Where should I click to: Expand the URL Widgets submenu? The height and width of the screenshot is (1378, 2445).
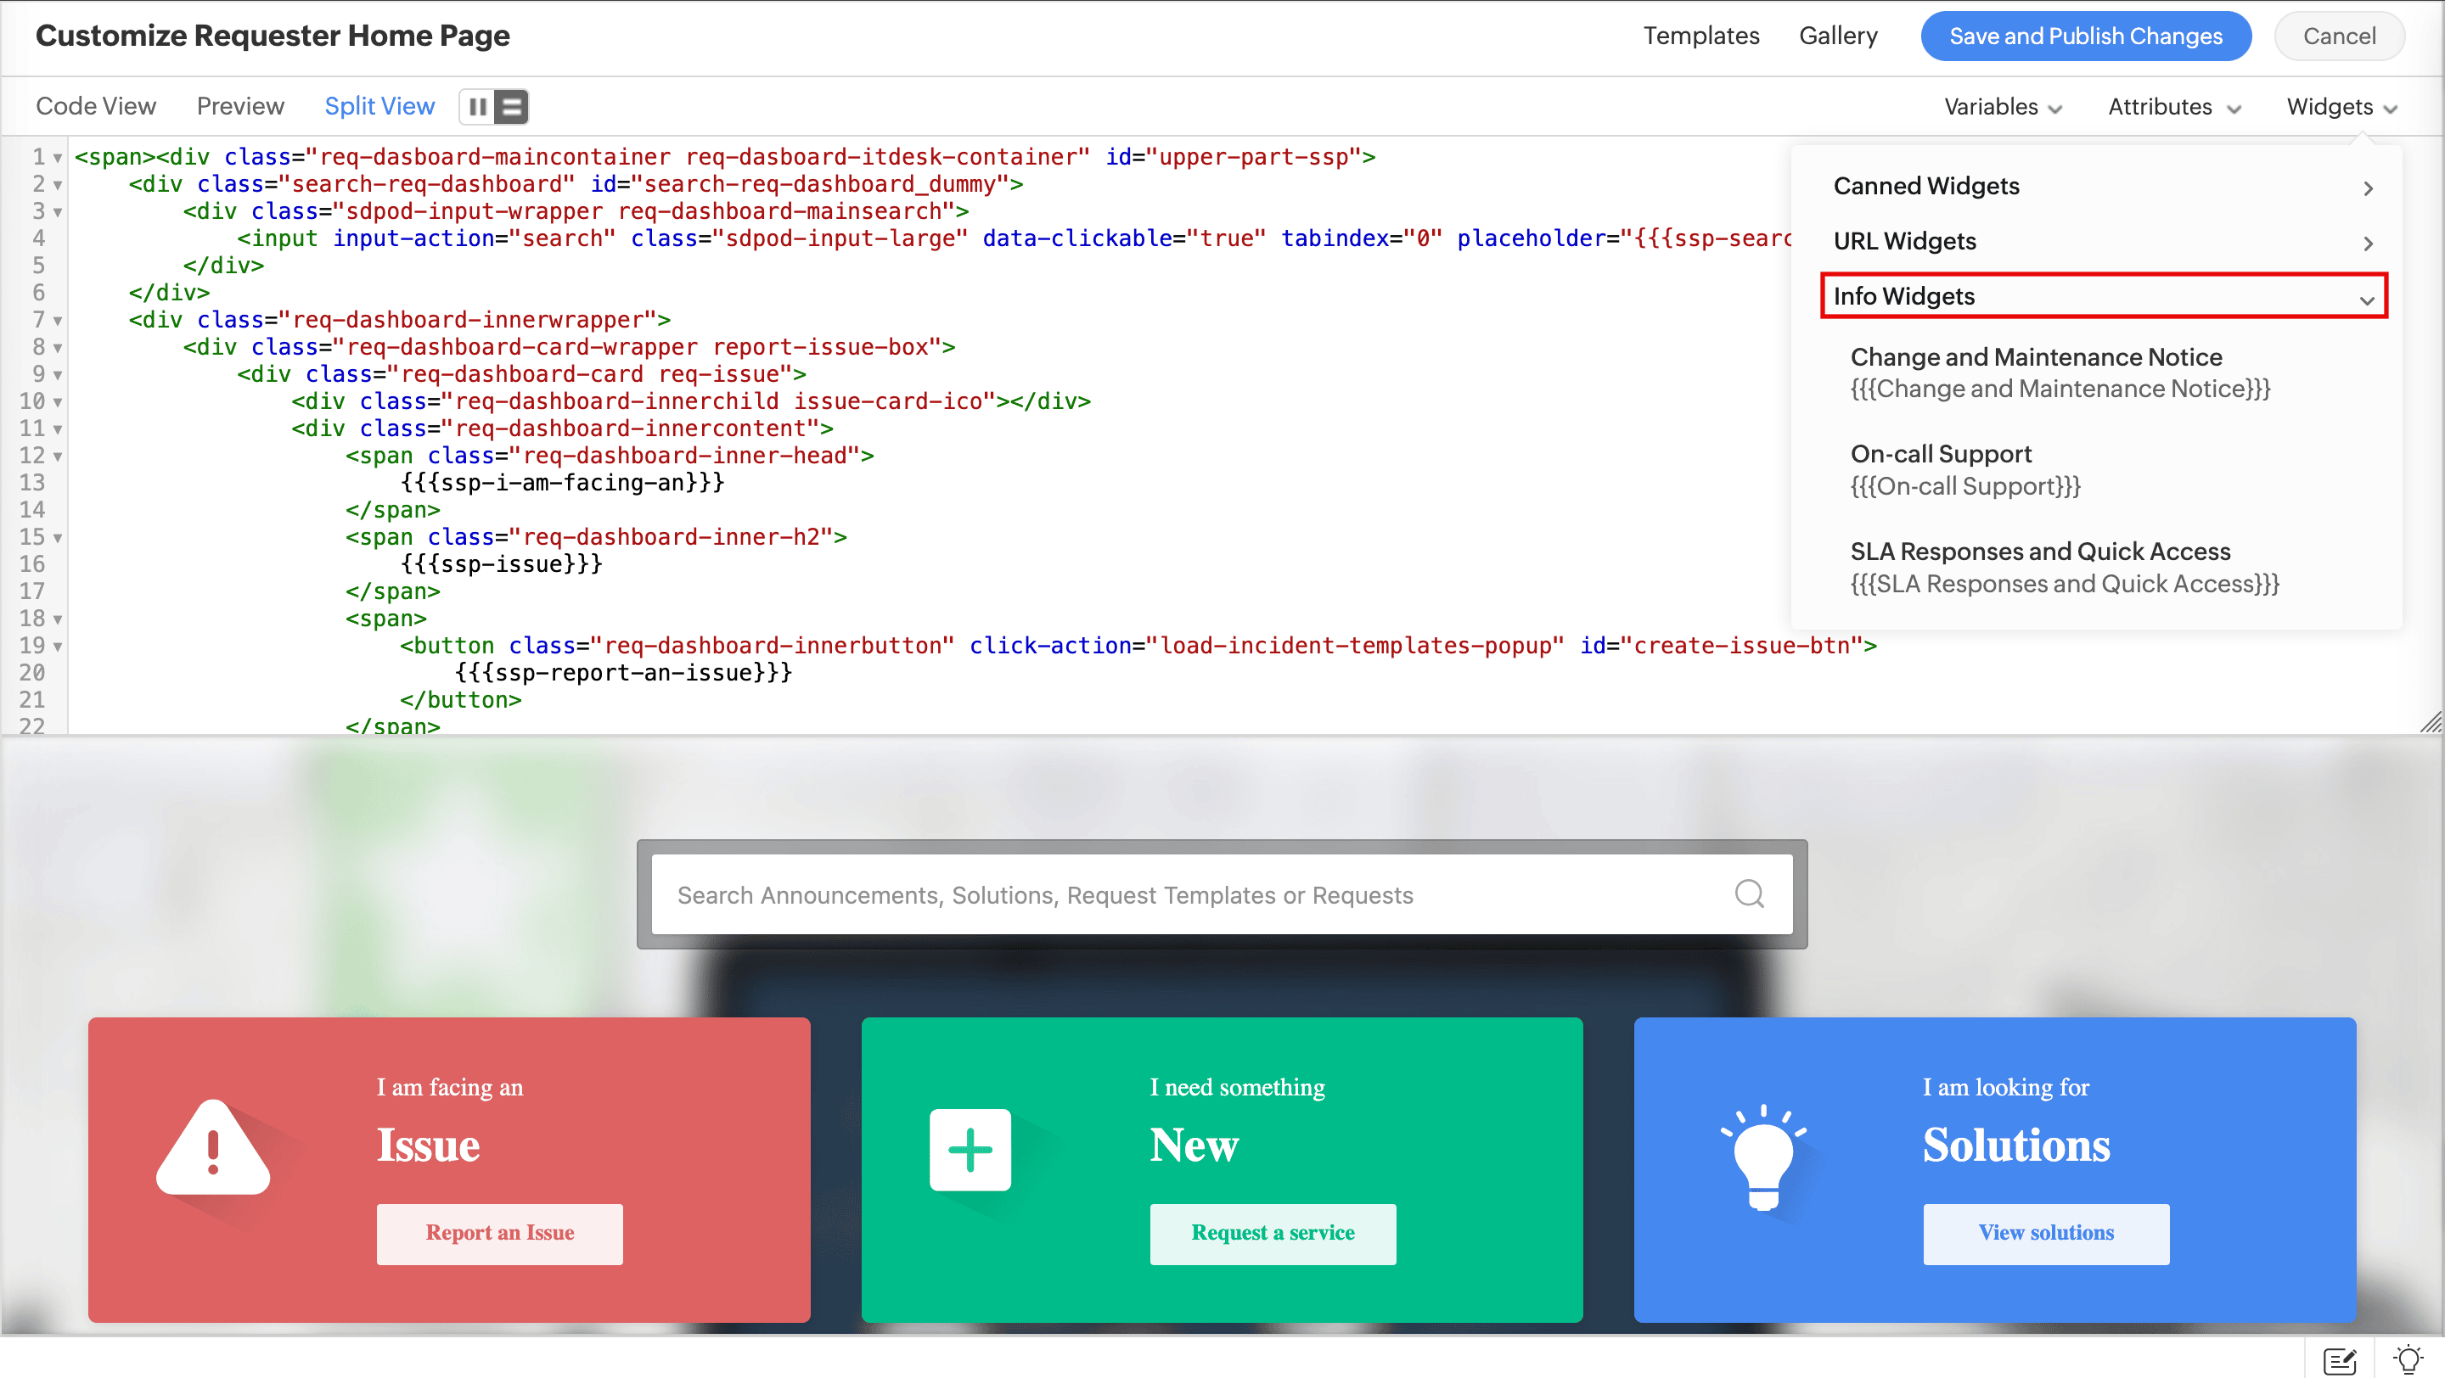(2102, 242)
